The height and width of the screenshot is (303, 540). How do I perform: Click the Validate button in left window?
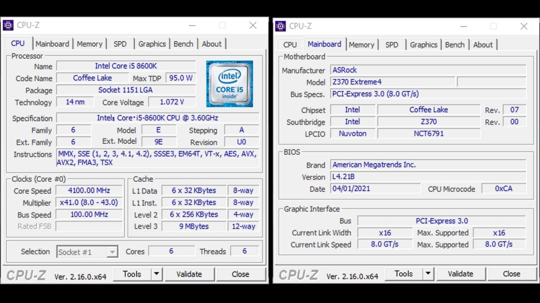point(189,274)
